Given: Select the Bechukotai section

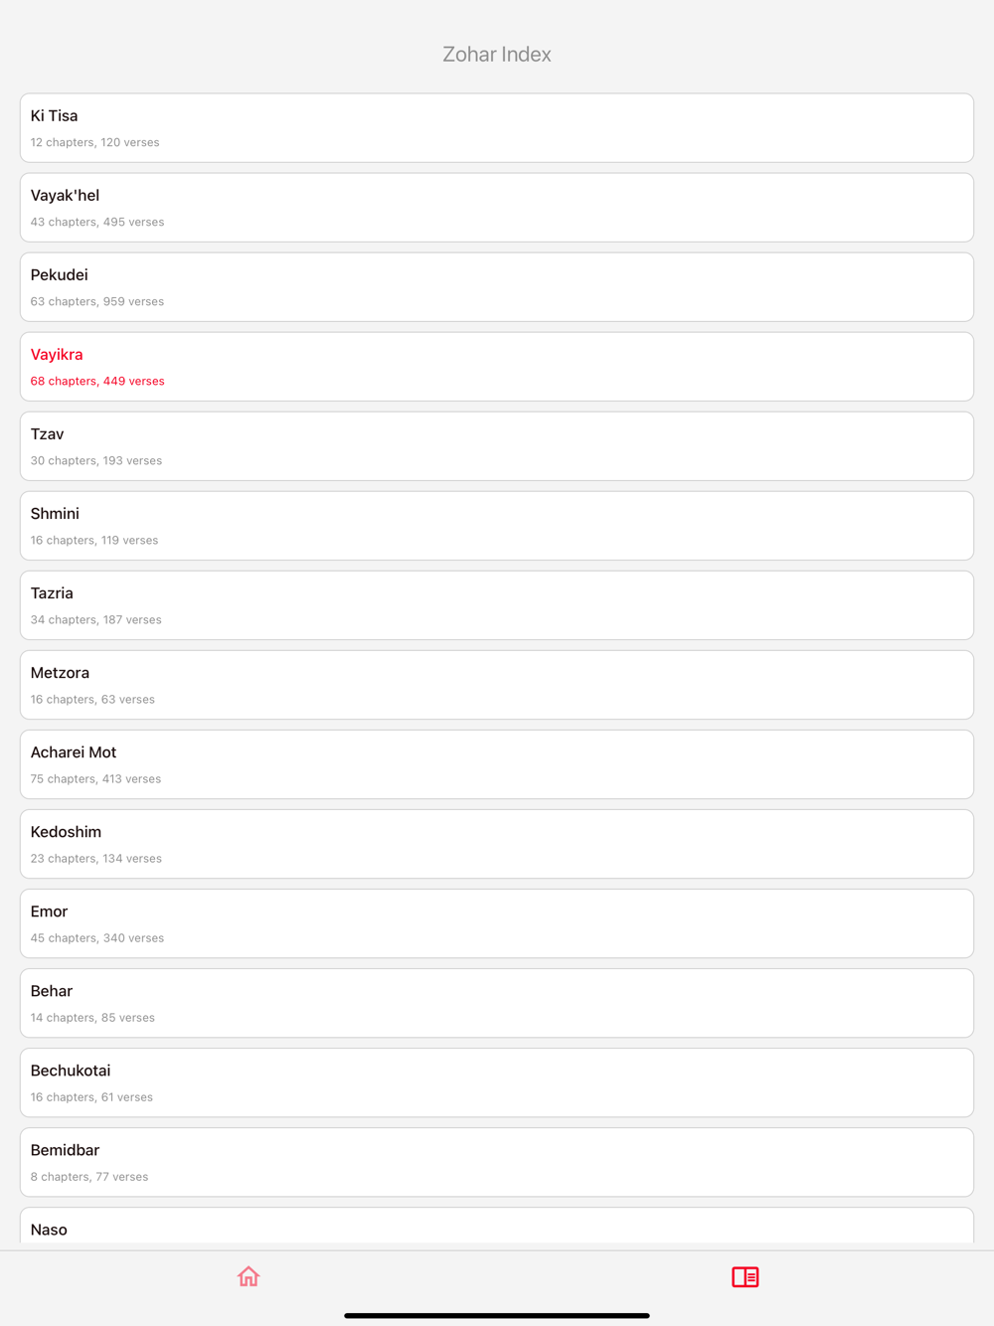Looking at the screenshot, I should click(x=497, y=1082).
